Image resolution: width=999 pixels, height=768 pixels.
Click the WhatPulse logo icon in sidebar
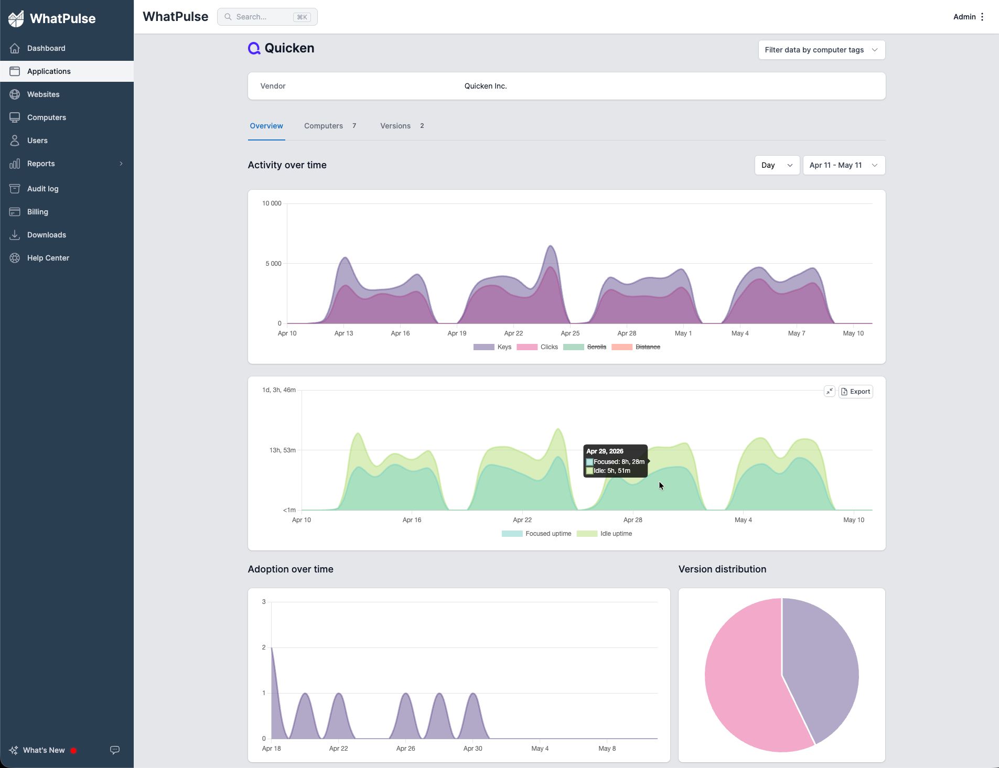click(16, 18)
